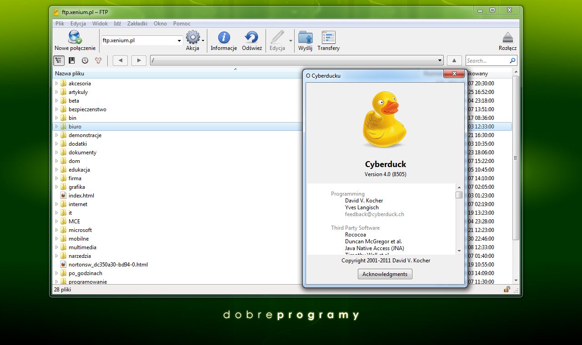
Task: Click the file list scroll down arrow
Action: (x=516, y=281)
